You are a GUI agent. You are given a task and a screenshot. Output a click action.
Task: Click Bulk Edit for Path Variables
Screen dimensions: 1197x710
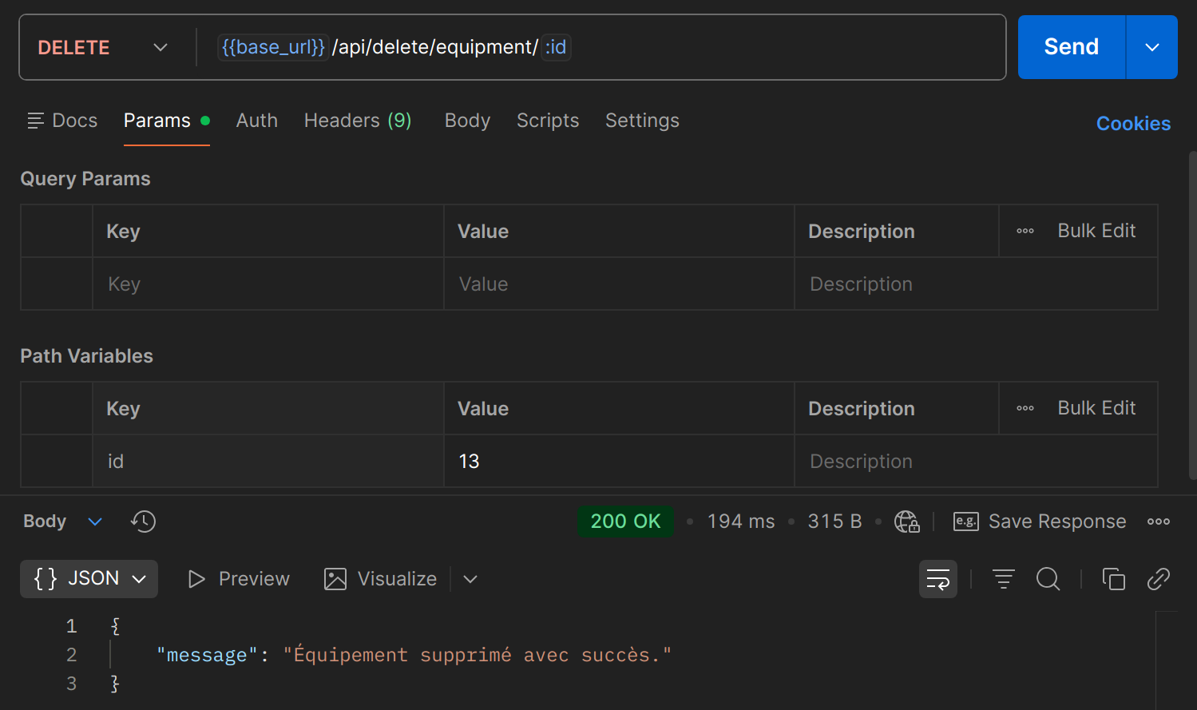click(x=1096, y=408)
